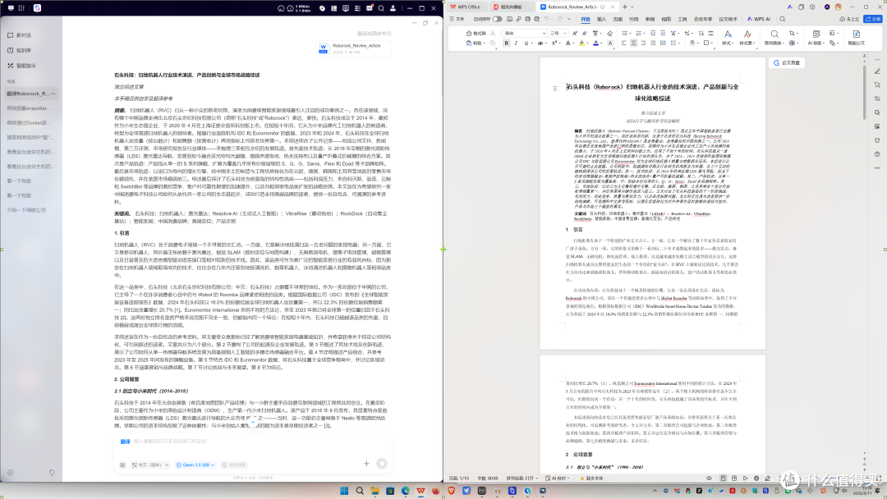Justify text alignment in WPS

[653, 43]
